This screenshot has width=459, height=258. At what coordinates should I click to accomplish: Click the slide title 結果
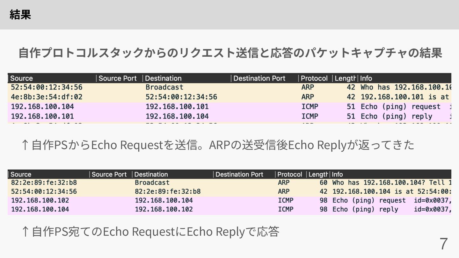tap(20, 15)
